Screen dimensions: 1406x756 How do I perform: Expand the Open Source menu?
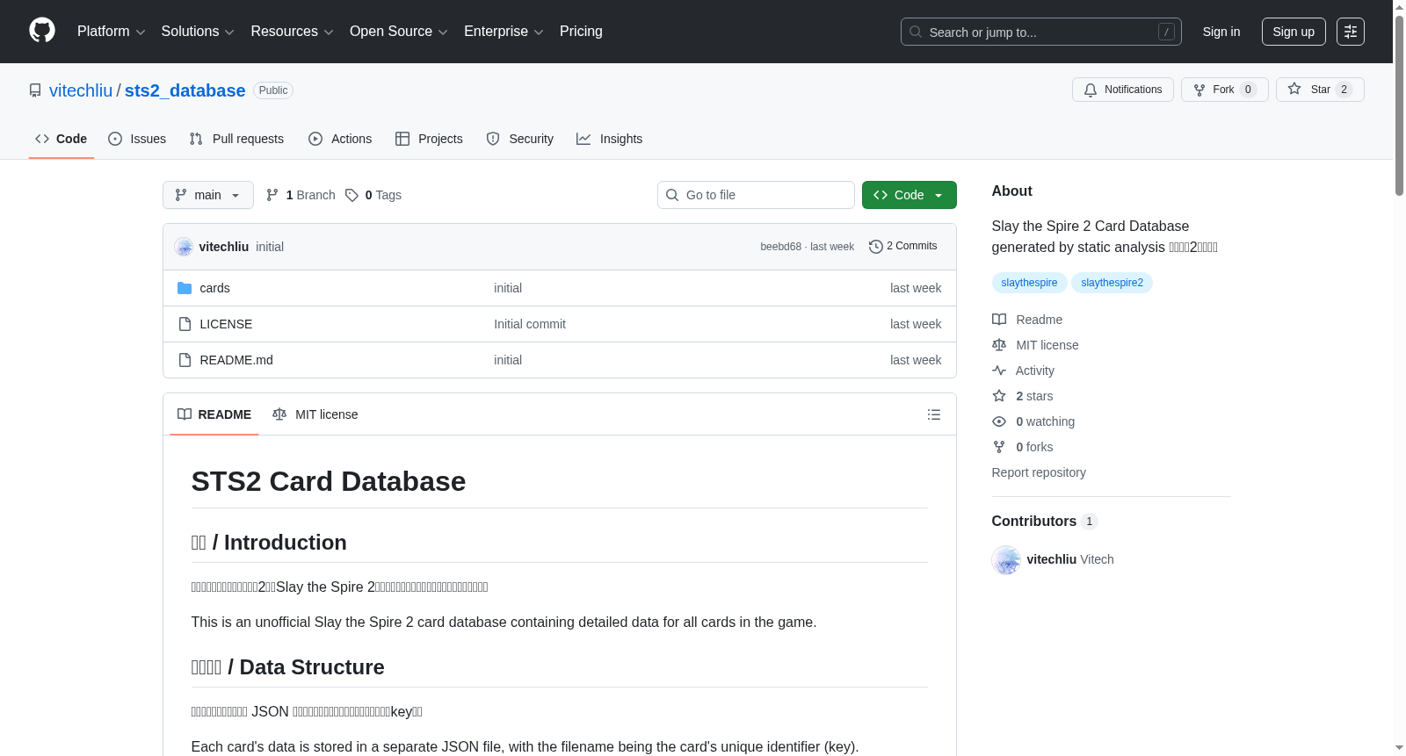(399, 32)
